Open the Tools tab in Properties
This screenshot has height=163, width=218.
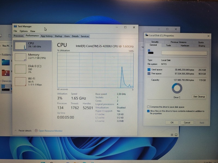click(x=168, y=45)
